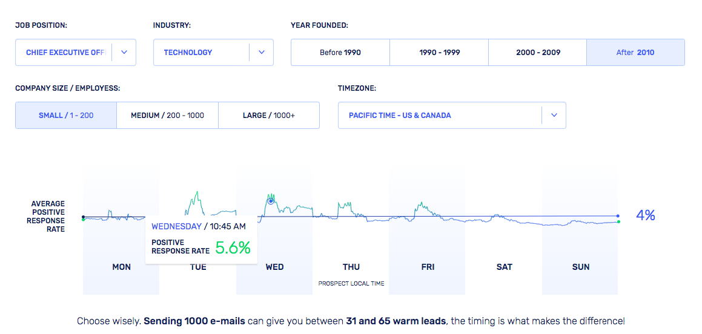This screenshot has width=702, height=334.
Task: Select the Before 1990 year option
Action: (x=340, y=53)
